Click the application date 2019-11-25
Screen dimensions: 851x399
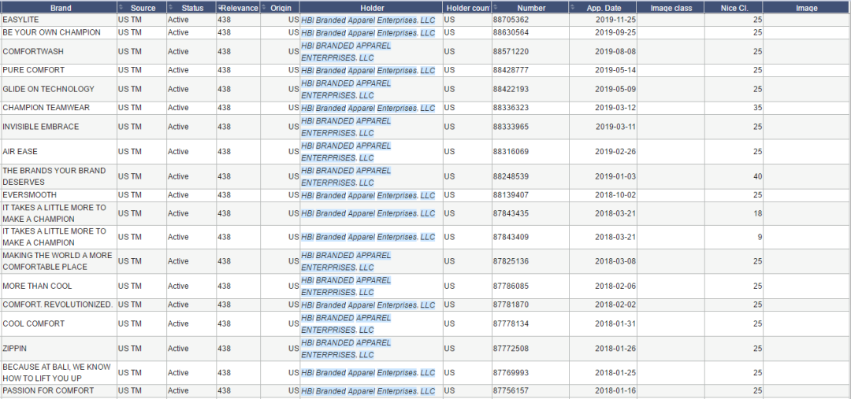coord(615,20)
